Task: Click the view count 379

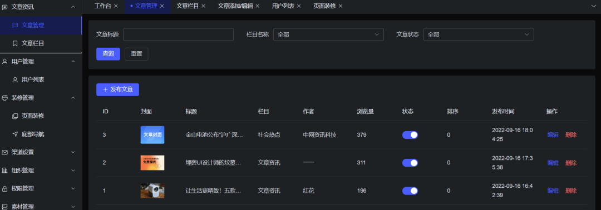Action: (x=362, y=135)
